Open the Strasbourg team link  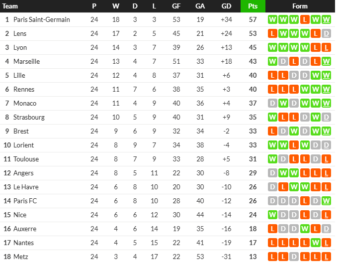tap(29, 118)
